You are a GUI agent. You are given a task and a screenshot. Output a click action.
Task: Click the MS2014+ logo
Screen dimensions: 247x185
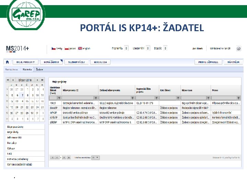coord(17,49)
